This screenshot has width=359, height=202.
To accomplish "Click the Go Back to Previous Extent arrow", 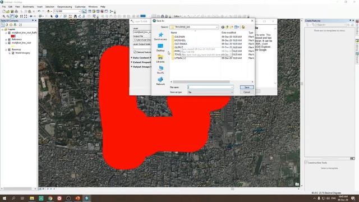I will click(x=31, y=16).
